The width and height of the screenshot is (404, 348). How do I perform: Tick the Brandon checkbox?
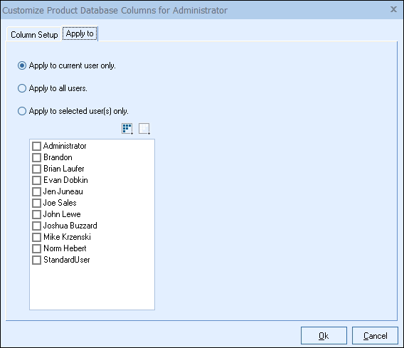tap(36, 157)
